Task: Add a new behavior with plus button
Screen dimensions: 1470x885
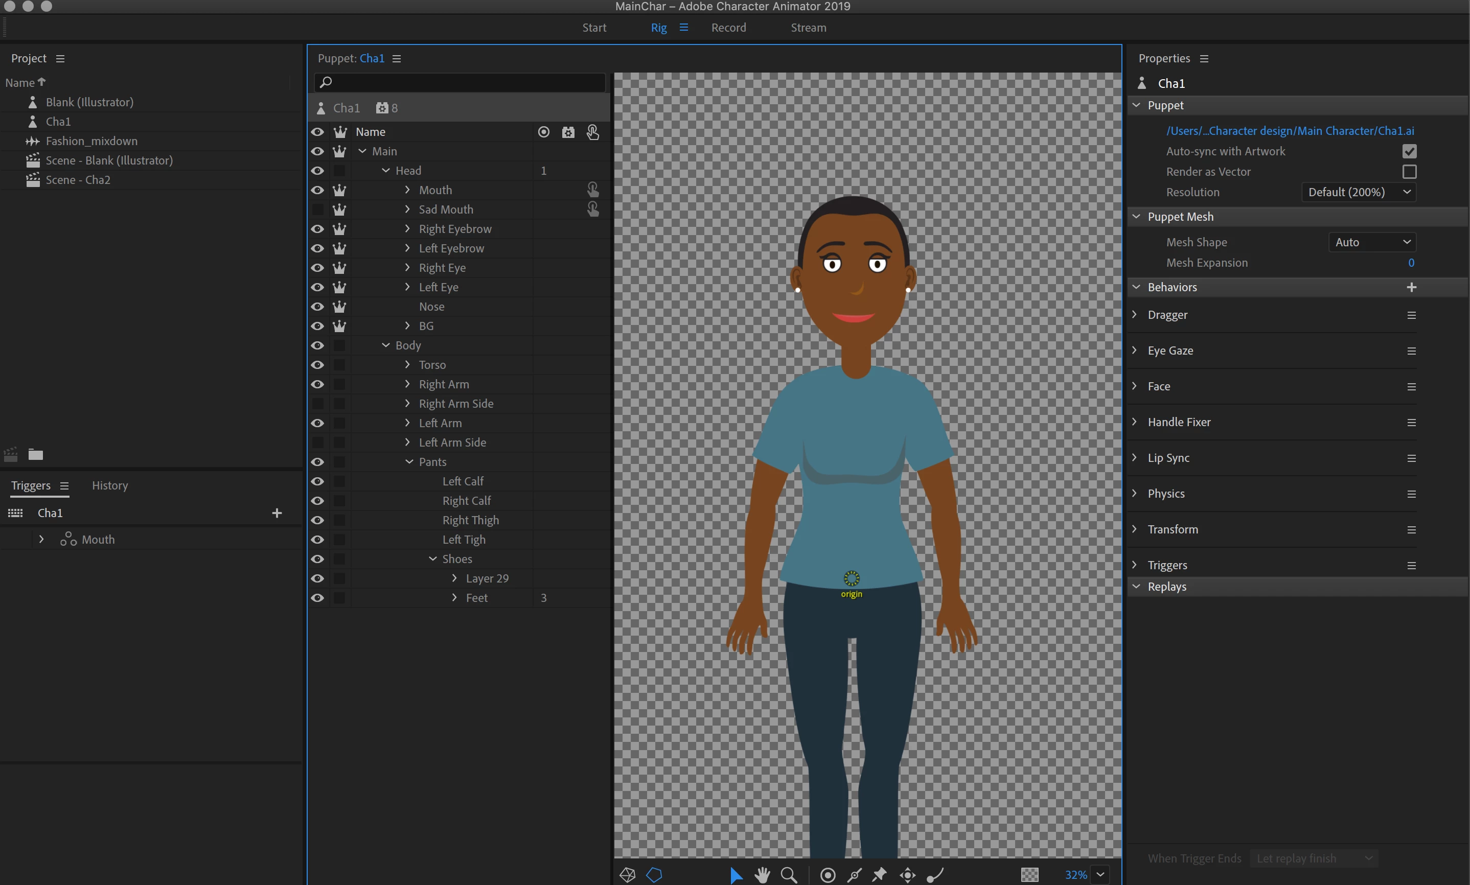Action: pyautogui.click(x=1411, y=288)
